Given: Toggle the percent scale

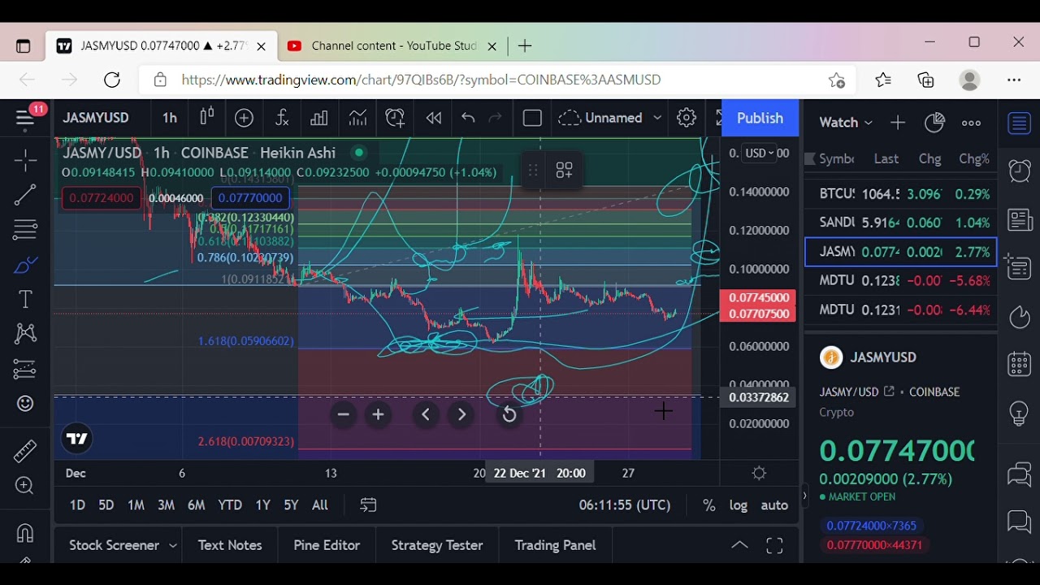Looking at the screenshot, I should click(x=709, y=505).
